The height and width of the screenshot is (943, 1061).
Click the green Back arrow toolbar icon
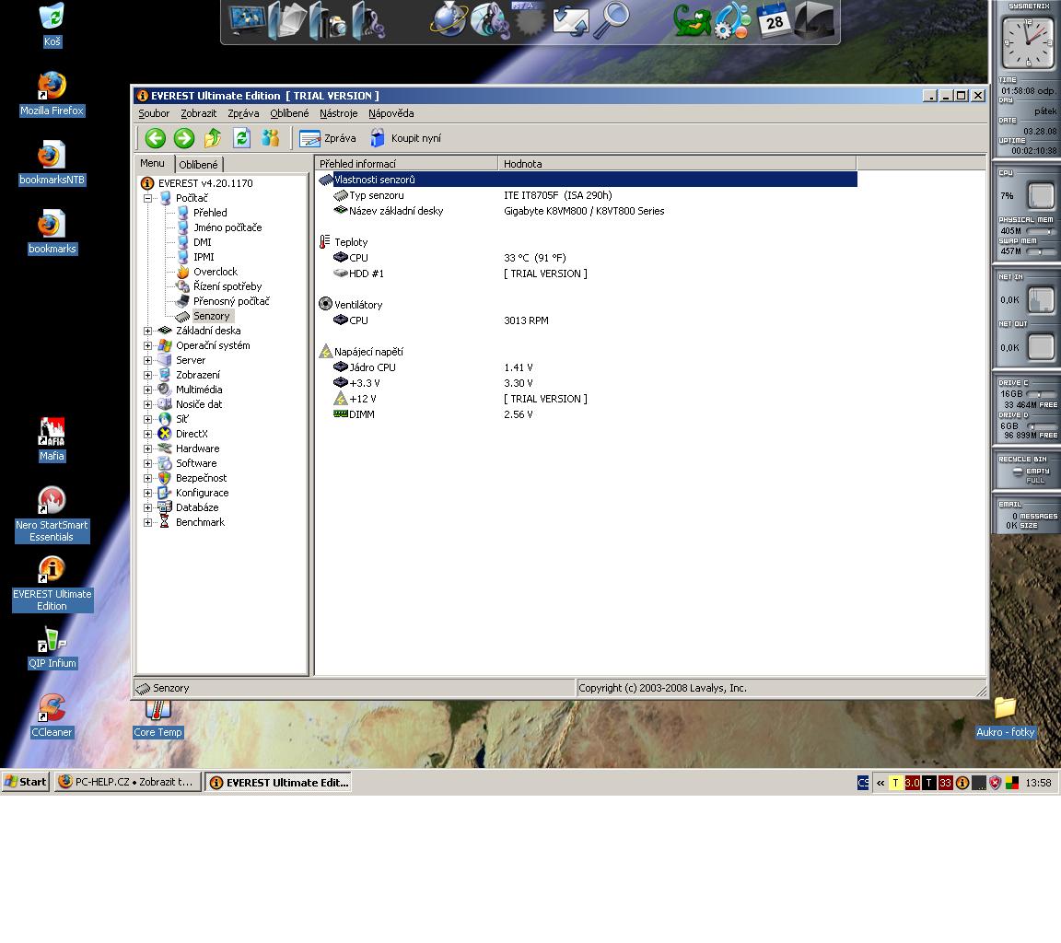tap(155, 139)
